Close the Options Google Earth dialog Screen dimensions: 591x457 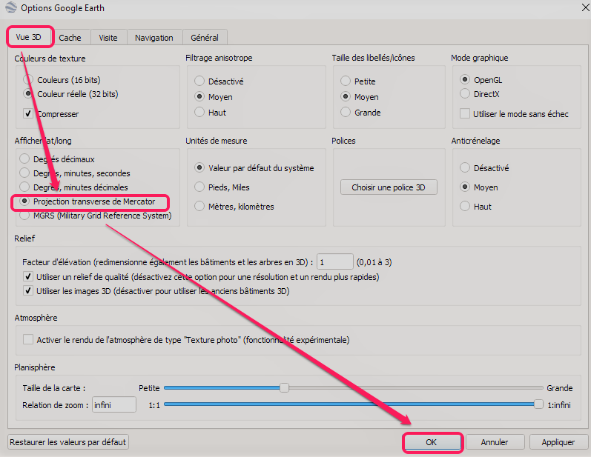pos(585,7)
